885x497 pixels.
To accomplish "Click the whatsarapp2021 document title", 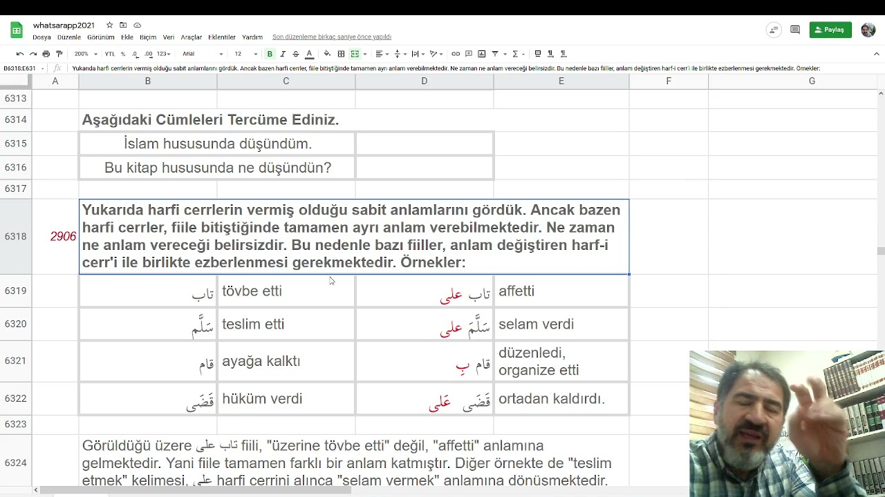I will click(64, 26).
